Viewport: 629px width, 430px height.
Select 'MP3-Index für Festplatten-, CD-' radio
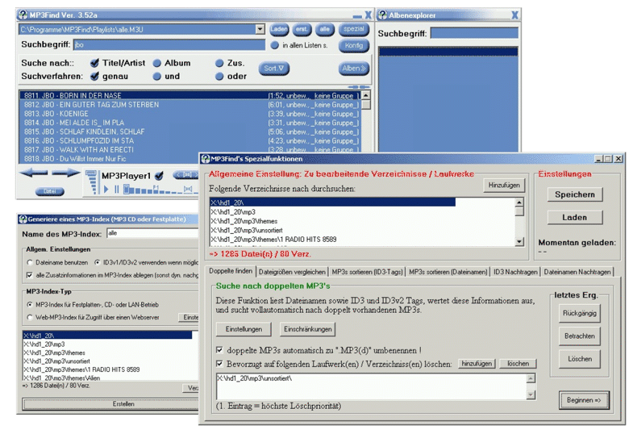pyautogui.click(x=30, y=305)
